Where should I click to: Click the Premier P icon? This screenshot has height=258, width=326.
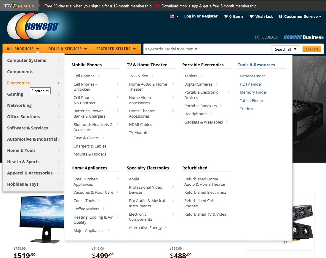point(14,5)
